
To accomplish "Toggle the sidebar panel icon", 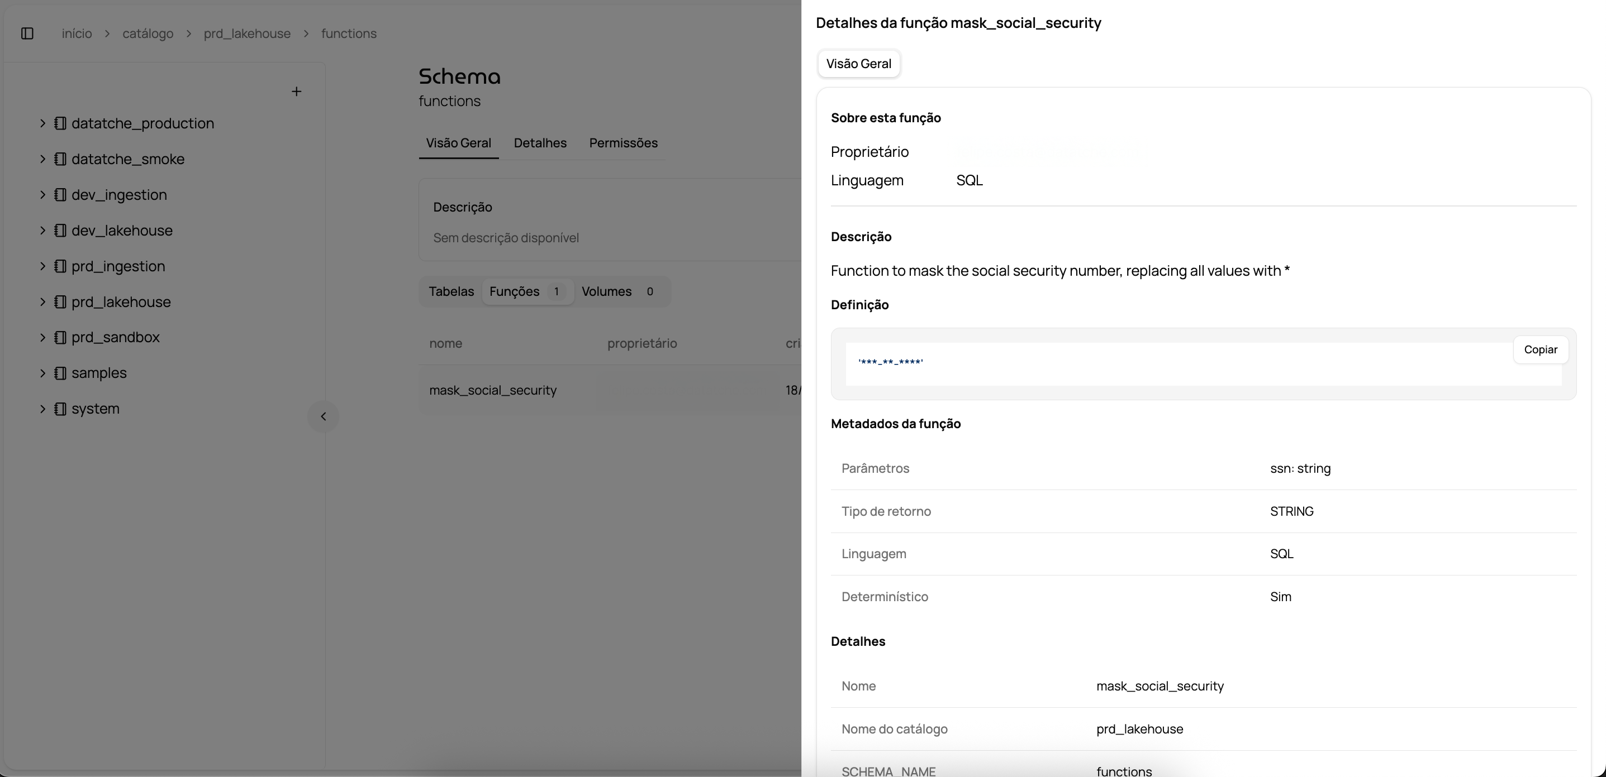I will 27,33.
